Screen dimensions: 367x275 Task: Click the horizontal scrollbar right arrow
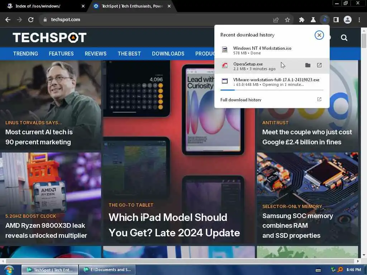(x=358, y=261)
